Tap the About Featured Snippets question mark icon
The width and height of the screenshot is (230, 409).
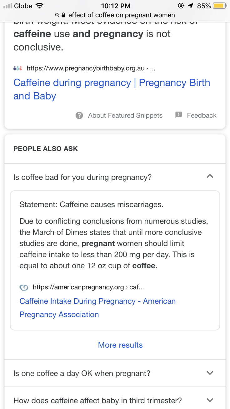(79, 115)
